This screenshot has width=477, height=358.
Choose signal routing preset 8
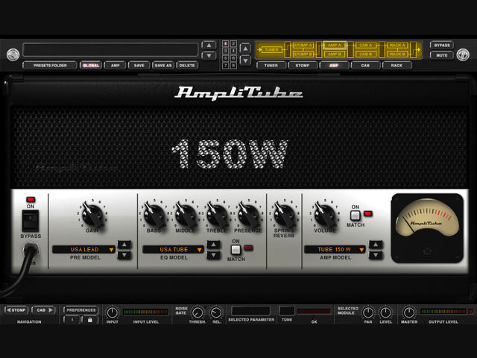click(233, 66)
